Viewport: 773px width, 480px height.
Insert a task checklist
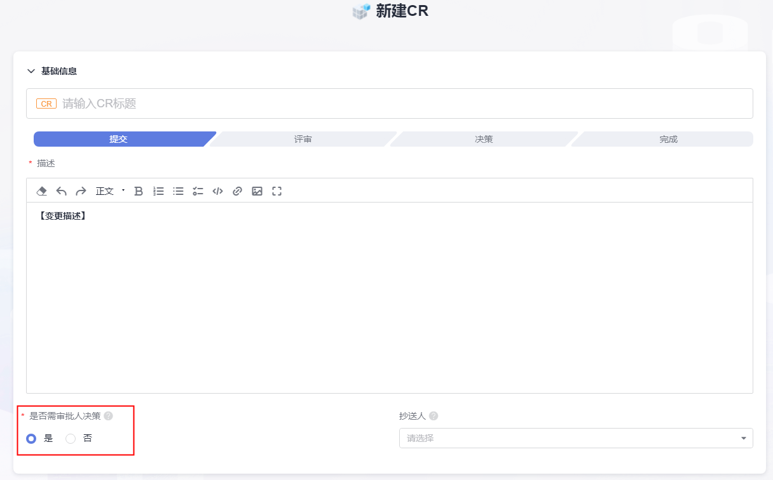click(198, 191)
